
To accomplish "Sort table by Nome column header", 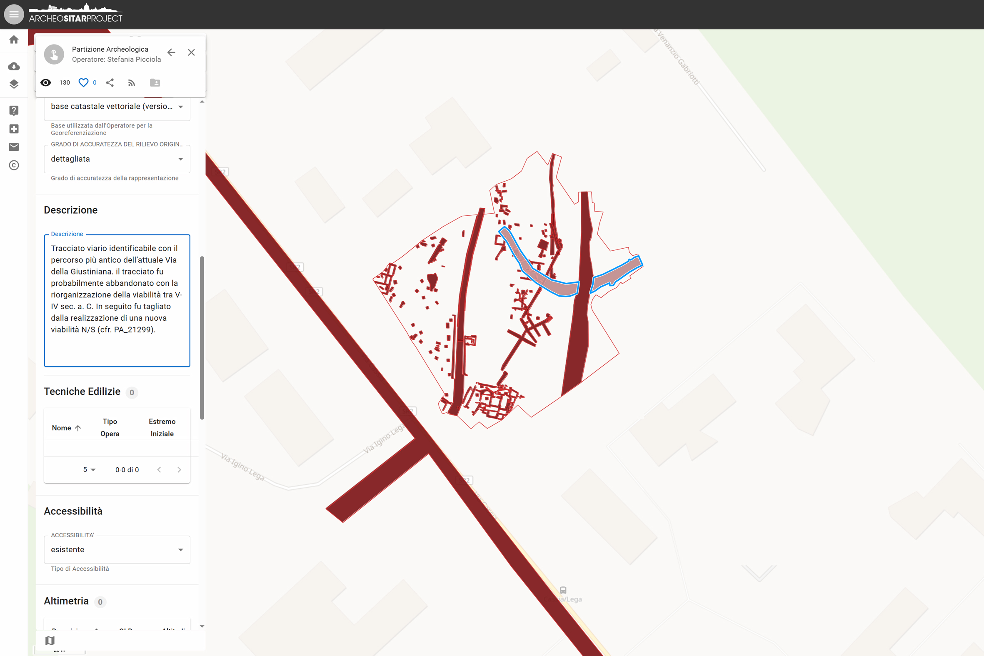I will (62, 428).
